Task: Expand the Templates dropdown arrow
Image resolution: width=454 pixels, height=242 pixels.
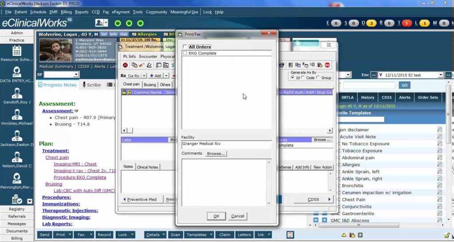Action: coord(211,235)
